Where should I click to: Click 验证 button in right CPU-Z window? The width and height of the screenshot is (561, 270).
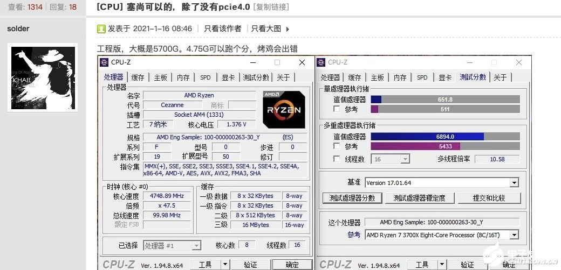click(467, 265)
